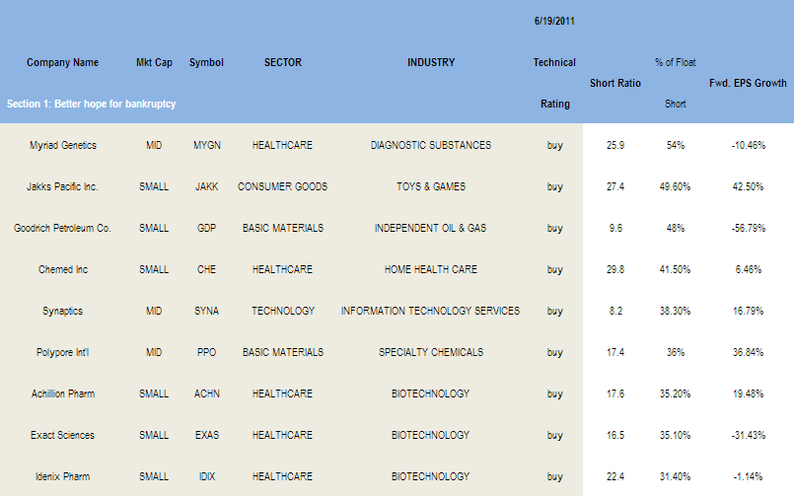Click the SYNA symbol
The image size is (795, 500).
click(x=206, y=311)
